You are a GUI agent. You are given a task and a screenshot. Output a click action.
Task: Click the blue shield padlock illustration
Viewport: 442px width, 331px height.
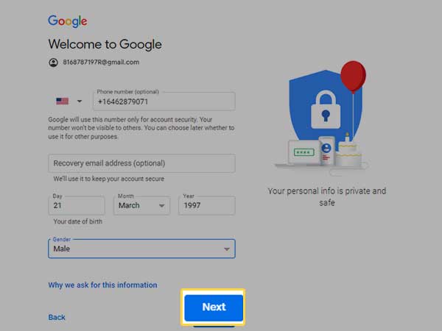click(326, 110)
